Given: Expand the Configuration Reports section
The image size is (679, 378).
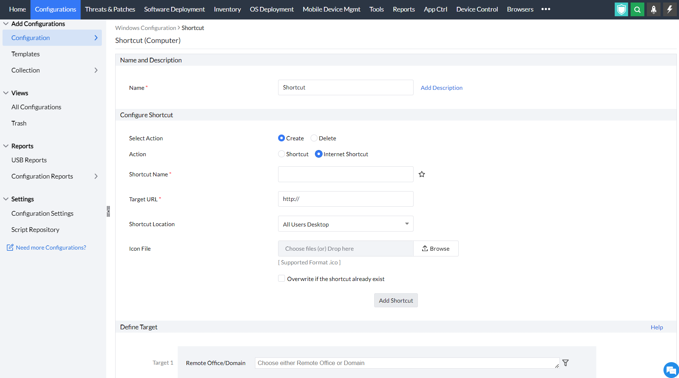Looking at the screenshot, I should click(96, 176).
